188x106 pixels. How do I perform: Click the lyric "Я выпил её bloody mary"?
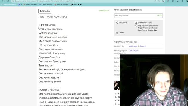[x=52, y=53]
